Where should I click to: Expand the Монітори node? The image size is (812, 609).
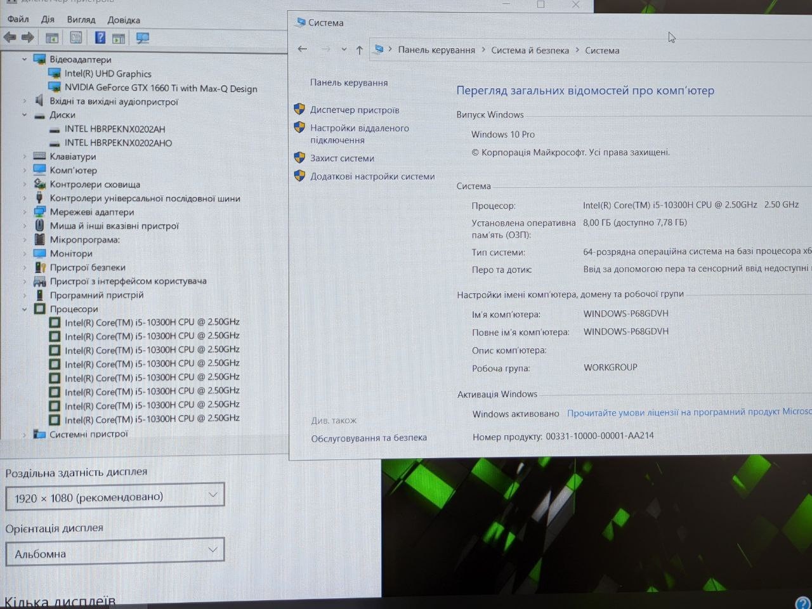pyautogui.click(x=25, y=253)
